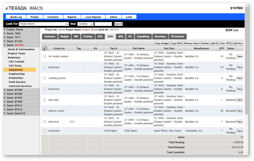The image size is (254, 161).
Task: Click the select-all checkmark icon in table header
Action: pos(45,48)
